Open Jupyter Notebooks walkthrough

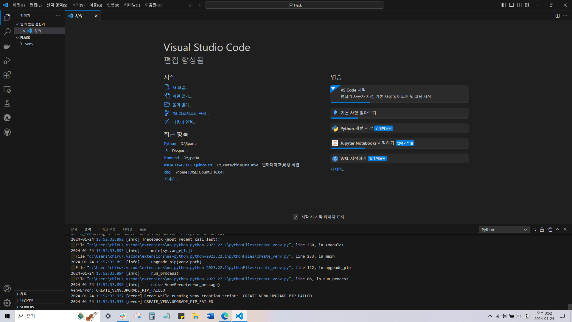tap(400, 143)
